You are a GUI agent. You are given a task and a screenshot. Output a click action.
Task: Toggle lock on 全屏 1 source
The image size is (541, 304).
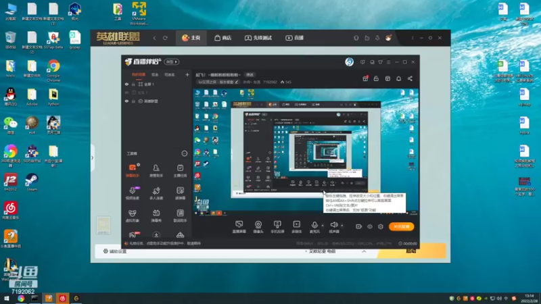point(133,84)
